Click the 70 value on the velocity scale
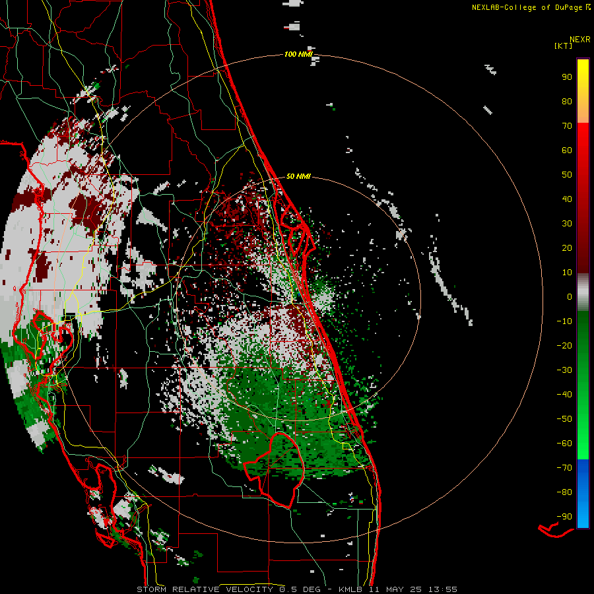Screen dimensions: 594x594 (567, 126)
